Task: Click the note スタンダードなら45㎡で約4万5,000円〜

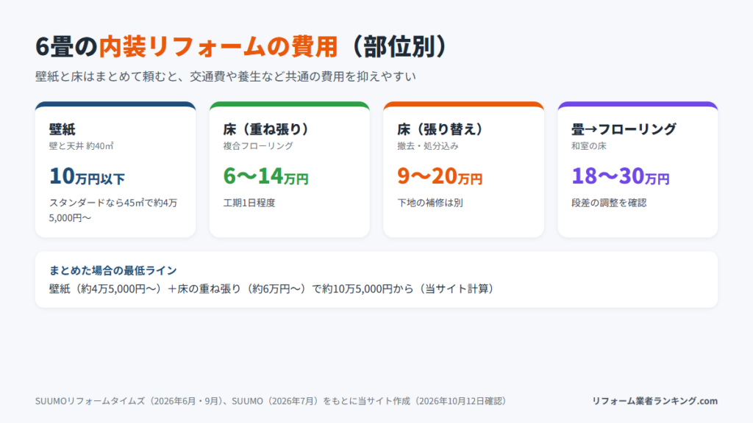Action: (x=113, y=210)
